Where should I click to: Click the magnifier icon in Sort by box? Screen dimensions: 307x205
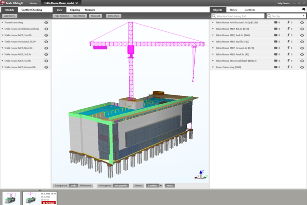pyautogui.click(x=269, y=16)
